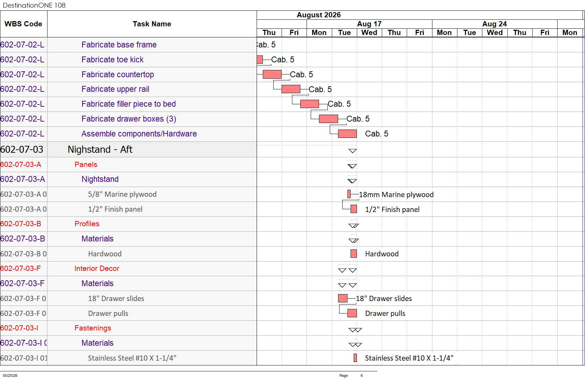The image size is (585, 380).
Task: Click the Fabricate countertop Gantt bar
Action: click(272, 74)
